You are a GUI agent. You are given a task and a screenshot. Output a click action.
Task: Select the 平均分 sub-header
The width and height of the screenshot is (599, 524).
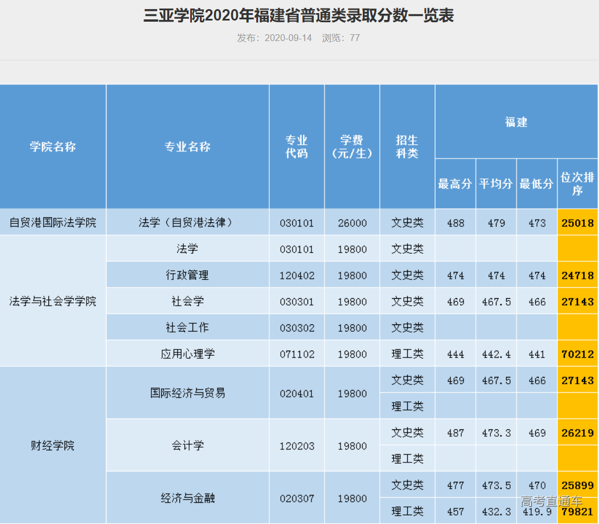coord(495,184)
